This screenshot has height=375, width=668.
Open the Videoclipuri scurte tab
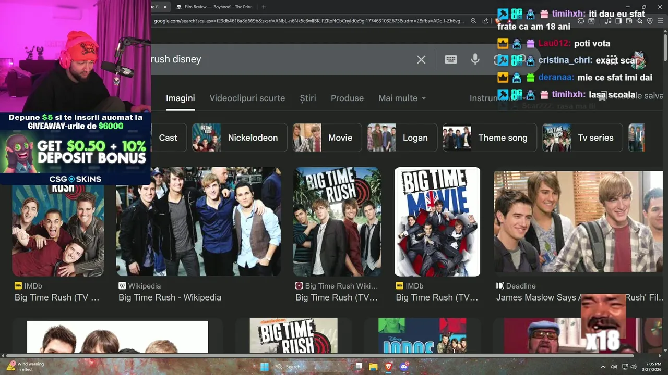[247, 98]
